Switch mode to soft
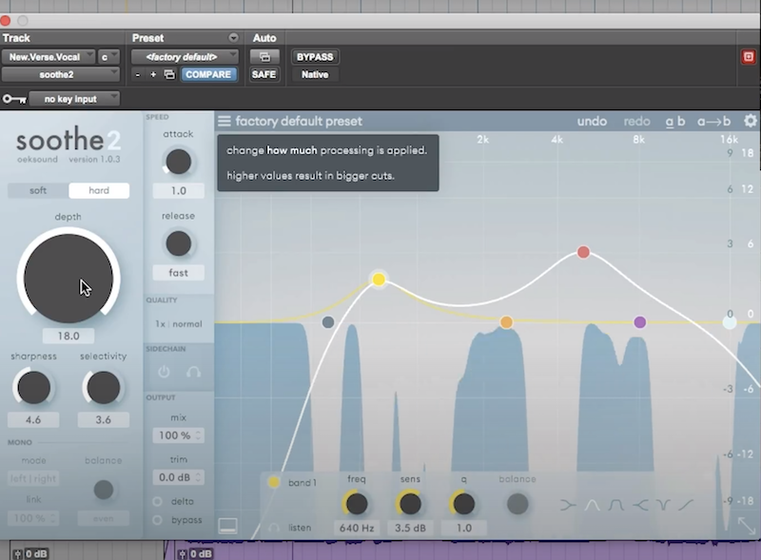 pos(38,191)
